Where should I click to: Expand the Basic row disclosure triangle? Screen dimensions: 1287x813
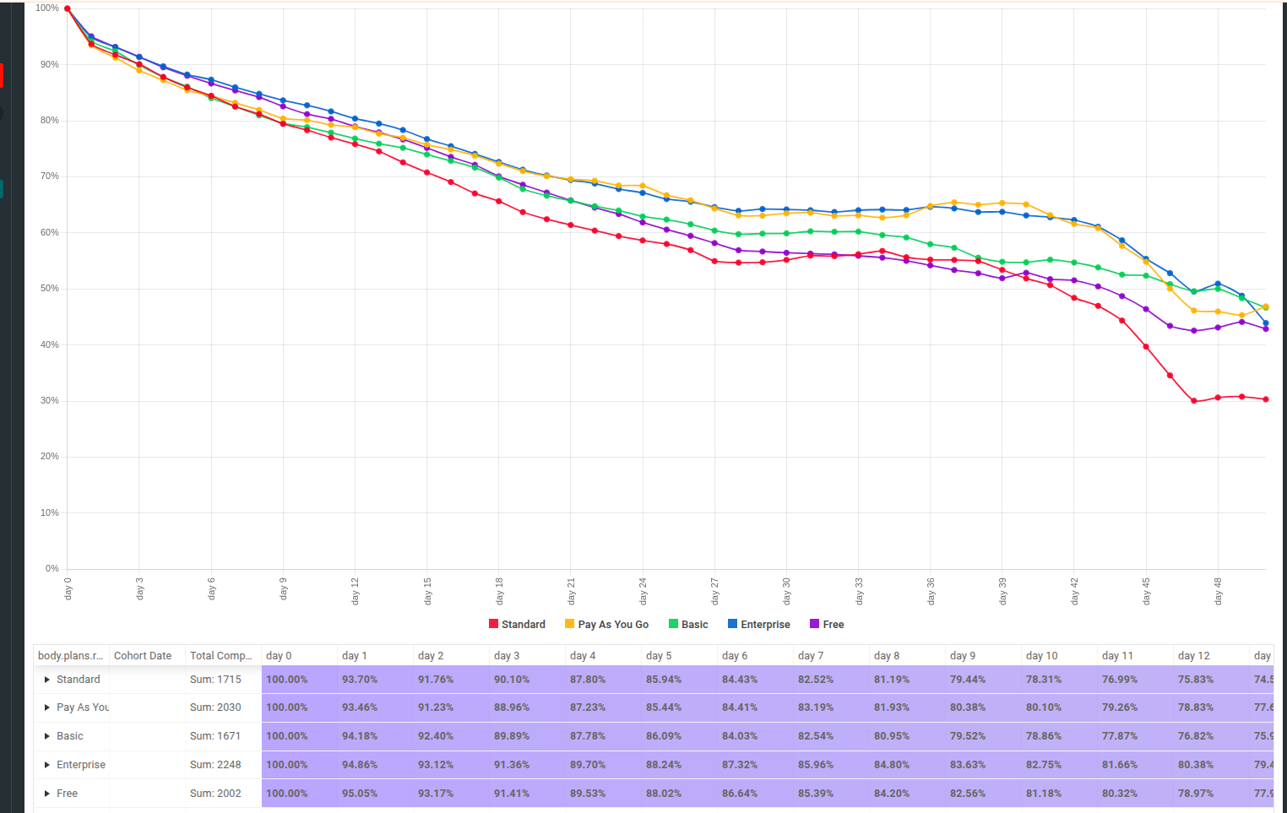pos(46,735)
